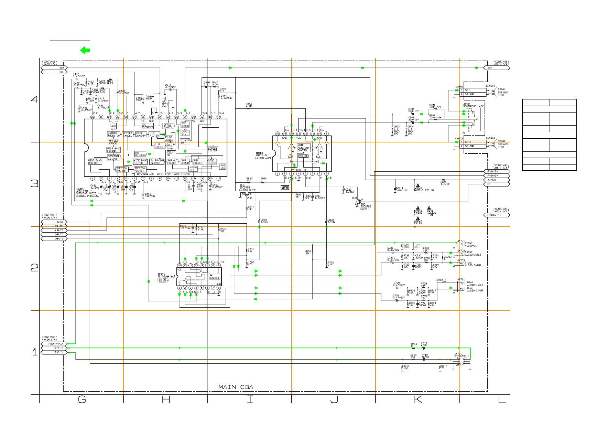Select the (L-R)/SAP SWITCH block
The width and height of the screenshot is (608, 426).
click(x=157, y=162)
